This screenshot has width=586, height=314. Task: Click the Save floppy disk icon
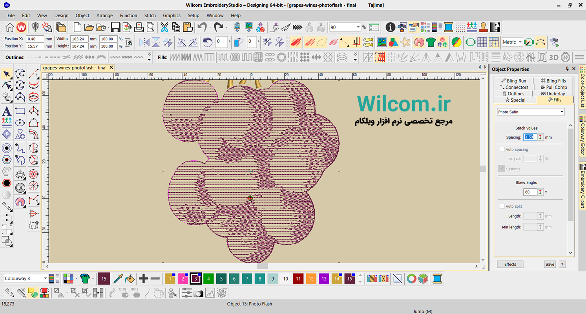tap(115, 27)
